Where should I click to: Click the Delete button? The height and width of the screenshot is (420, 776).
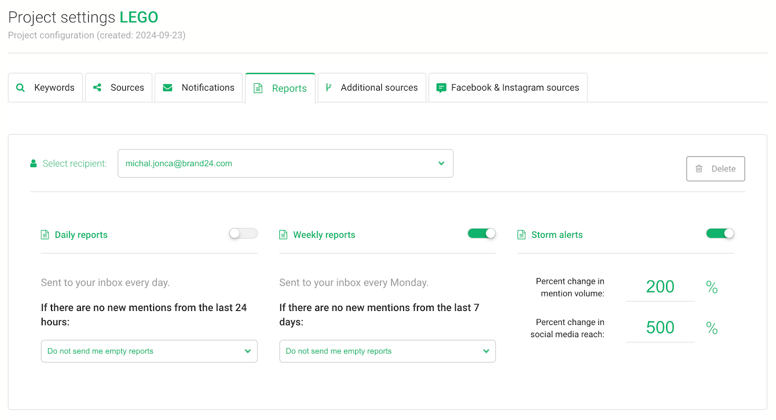[x=716, y=169]
